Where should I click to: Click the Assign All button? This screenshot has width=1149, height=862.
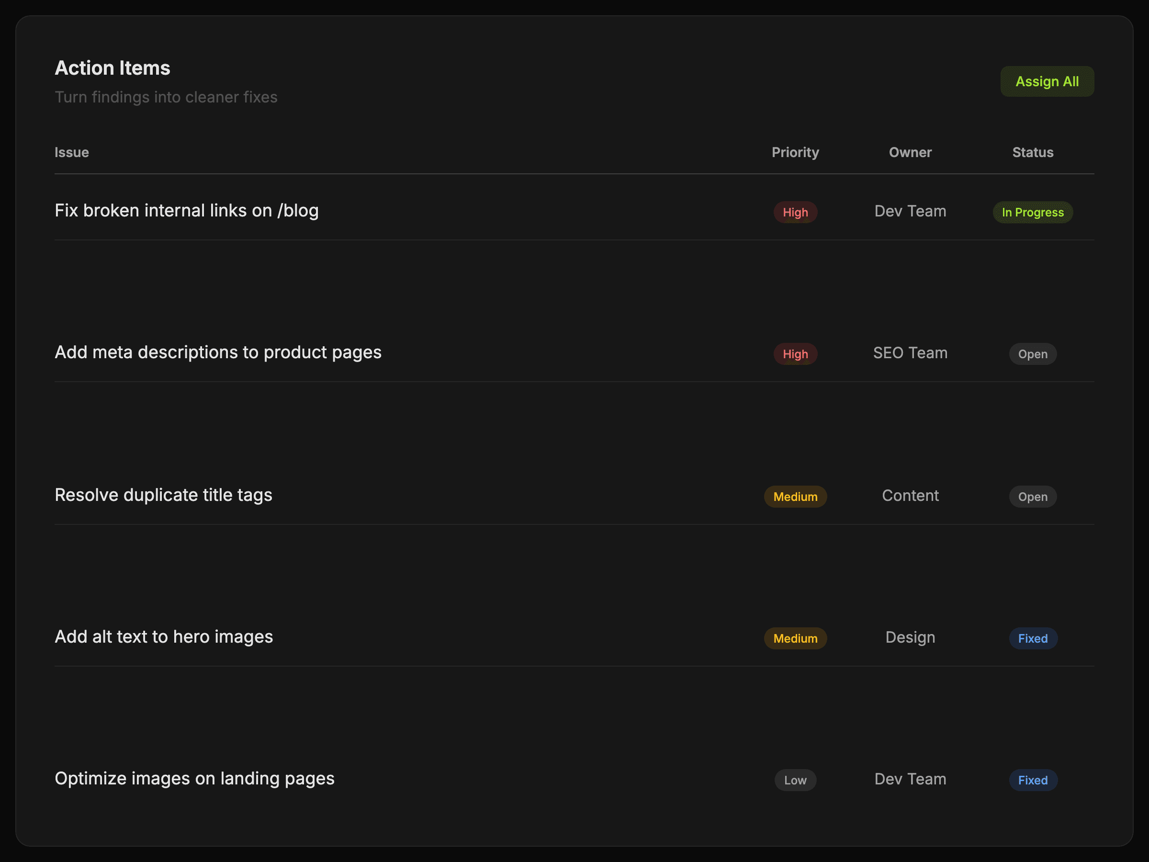[x=1047, y=81]
